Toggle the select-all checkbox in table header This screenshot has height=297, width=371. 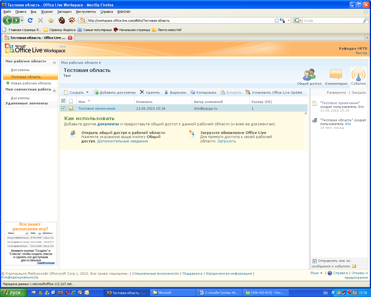[63, 101]
